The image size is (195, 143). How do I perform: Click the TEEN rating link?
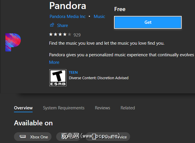click(73, 73)
